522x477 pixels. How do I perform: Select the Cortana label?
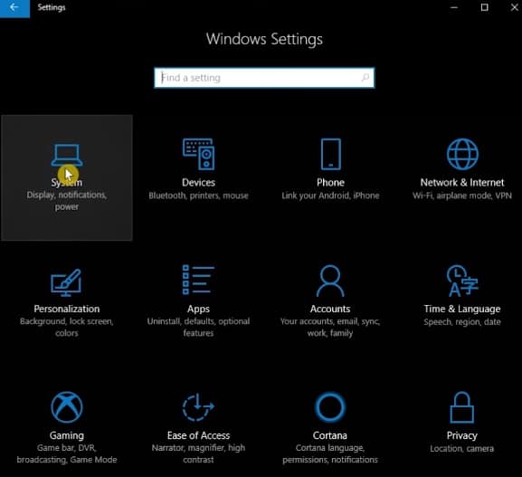coord(330,435)
